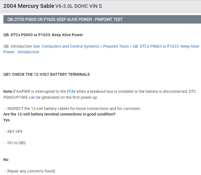Click the 2004 Mercury Sable title

pos(29,6)
